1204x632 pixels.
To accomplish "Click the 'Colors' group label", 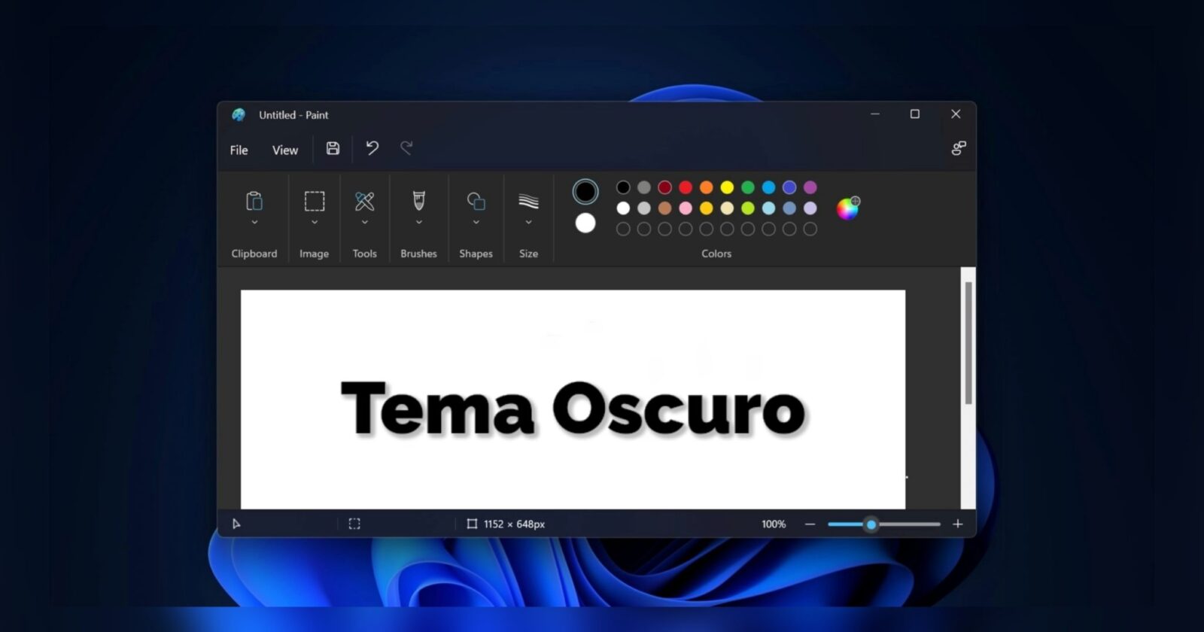I will pos(716,254).
